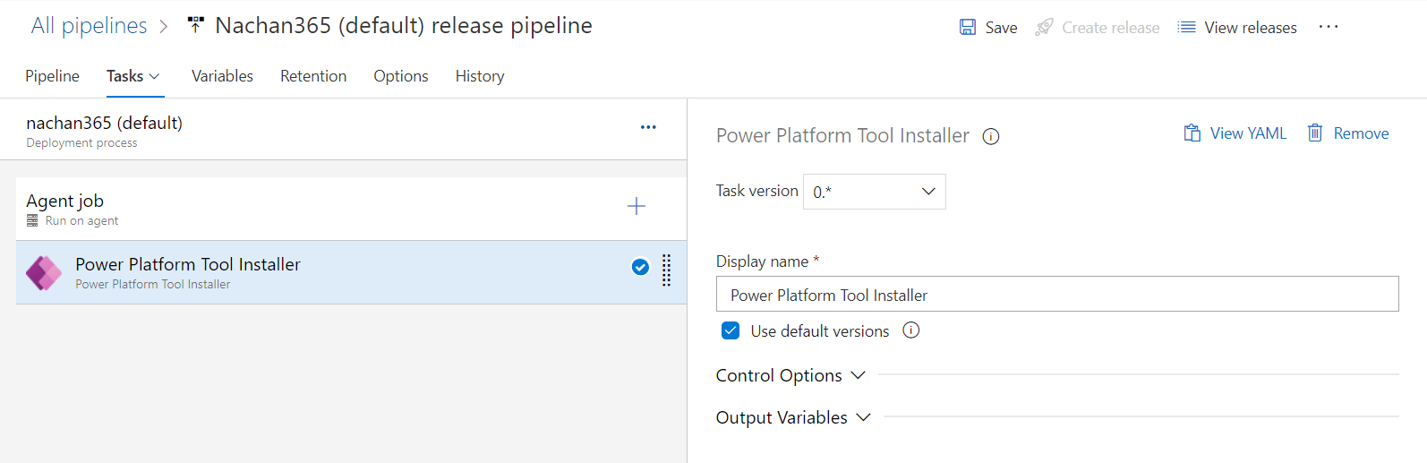Navigate to All pipelines breadcrumb
This screenshot has height=463, width=1427.
(x=89, y=26)
